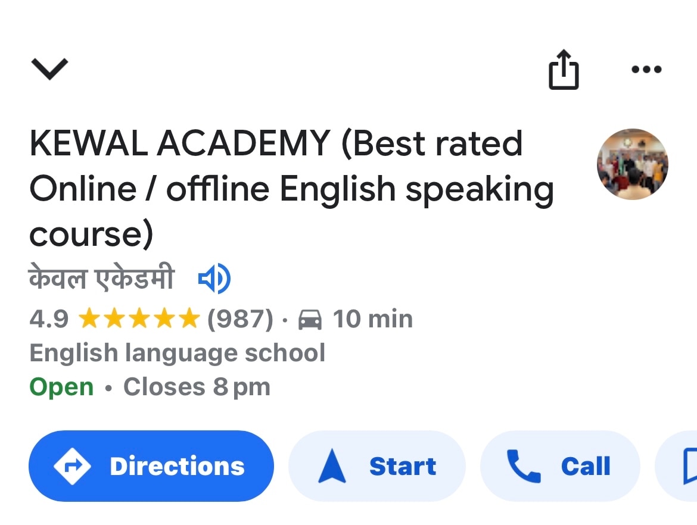This screenshot has width=697, height=525.
Task: Select the English language school category
Action: coord(177,353)
